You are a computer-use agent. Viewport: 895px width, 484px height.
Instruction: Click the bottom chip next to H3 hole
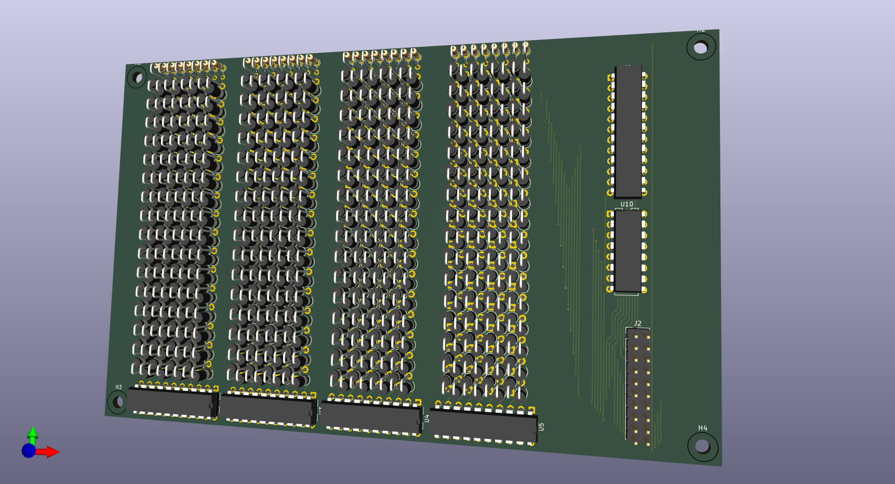click(170, 402)
